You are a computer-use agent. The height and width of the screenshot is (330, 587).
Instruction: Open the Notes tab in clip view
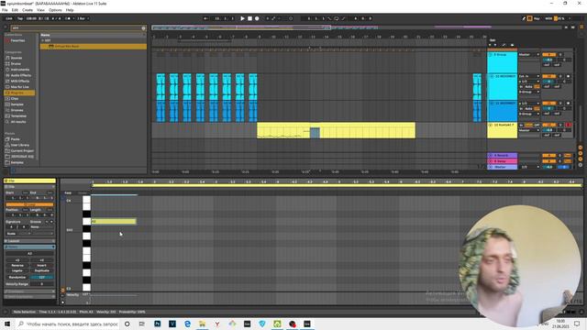pyautogui.click(x=29, y=247)
